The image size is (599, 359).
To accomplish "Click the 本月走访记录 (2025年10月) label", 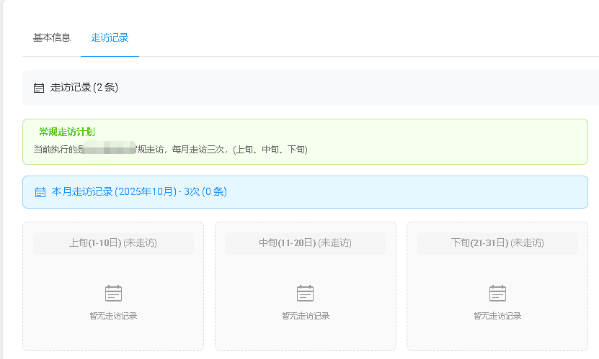I will pos(114,192).
